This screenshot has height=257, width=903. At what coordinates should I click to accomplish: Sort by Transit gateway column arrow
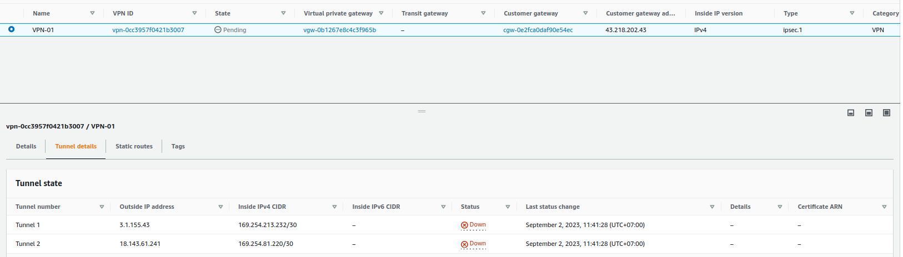(x=483, y=13)
